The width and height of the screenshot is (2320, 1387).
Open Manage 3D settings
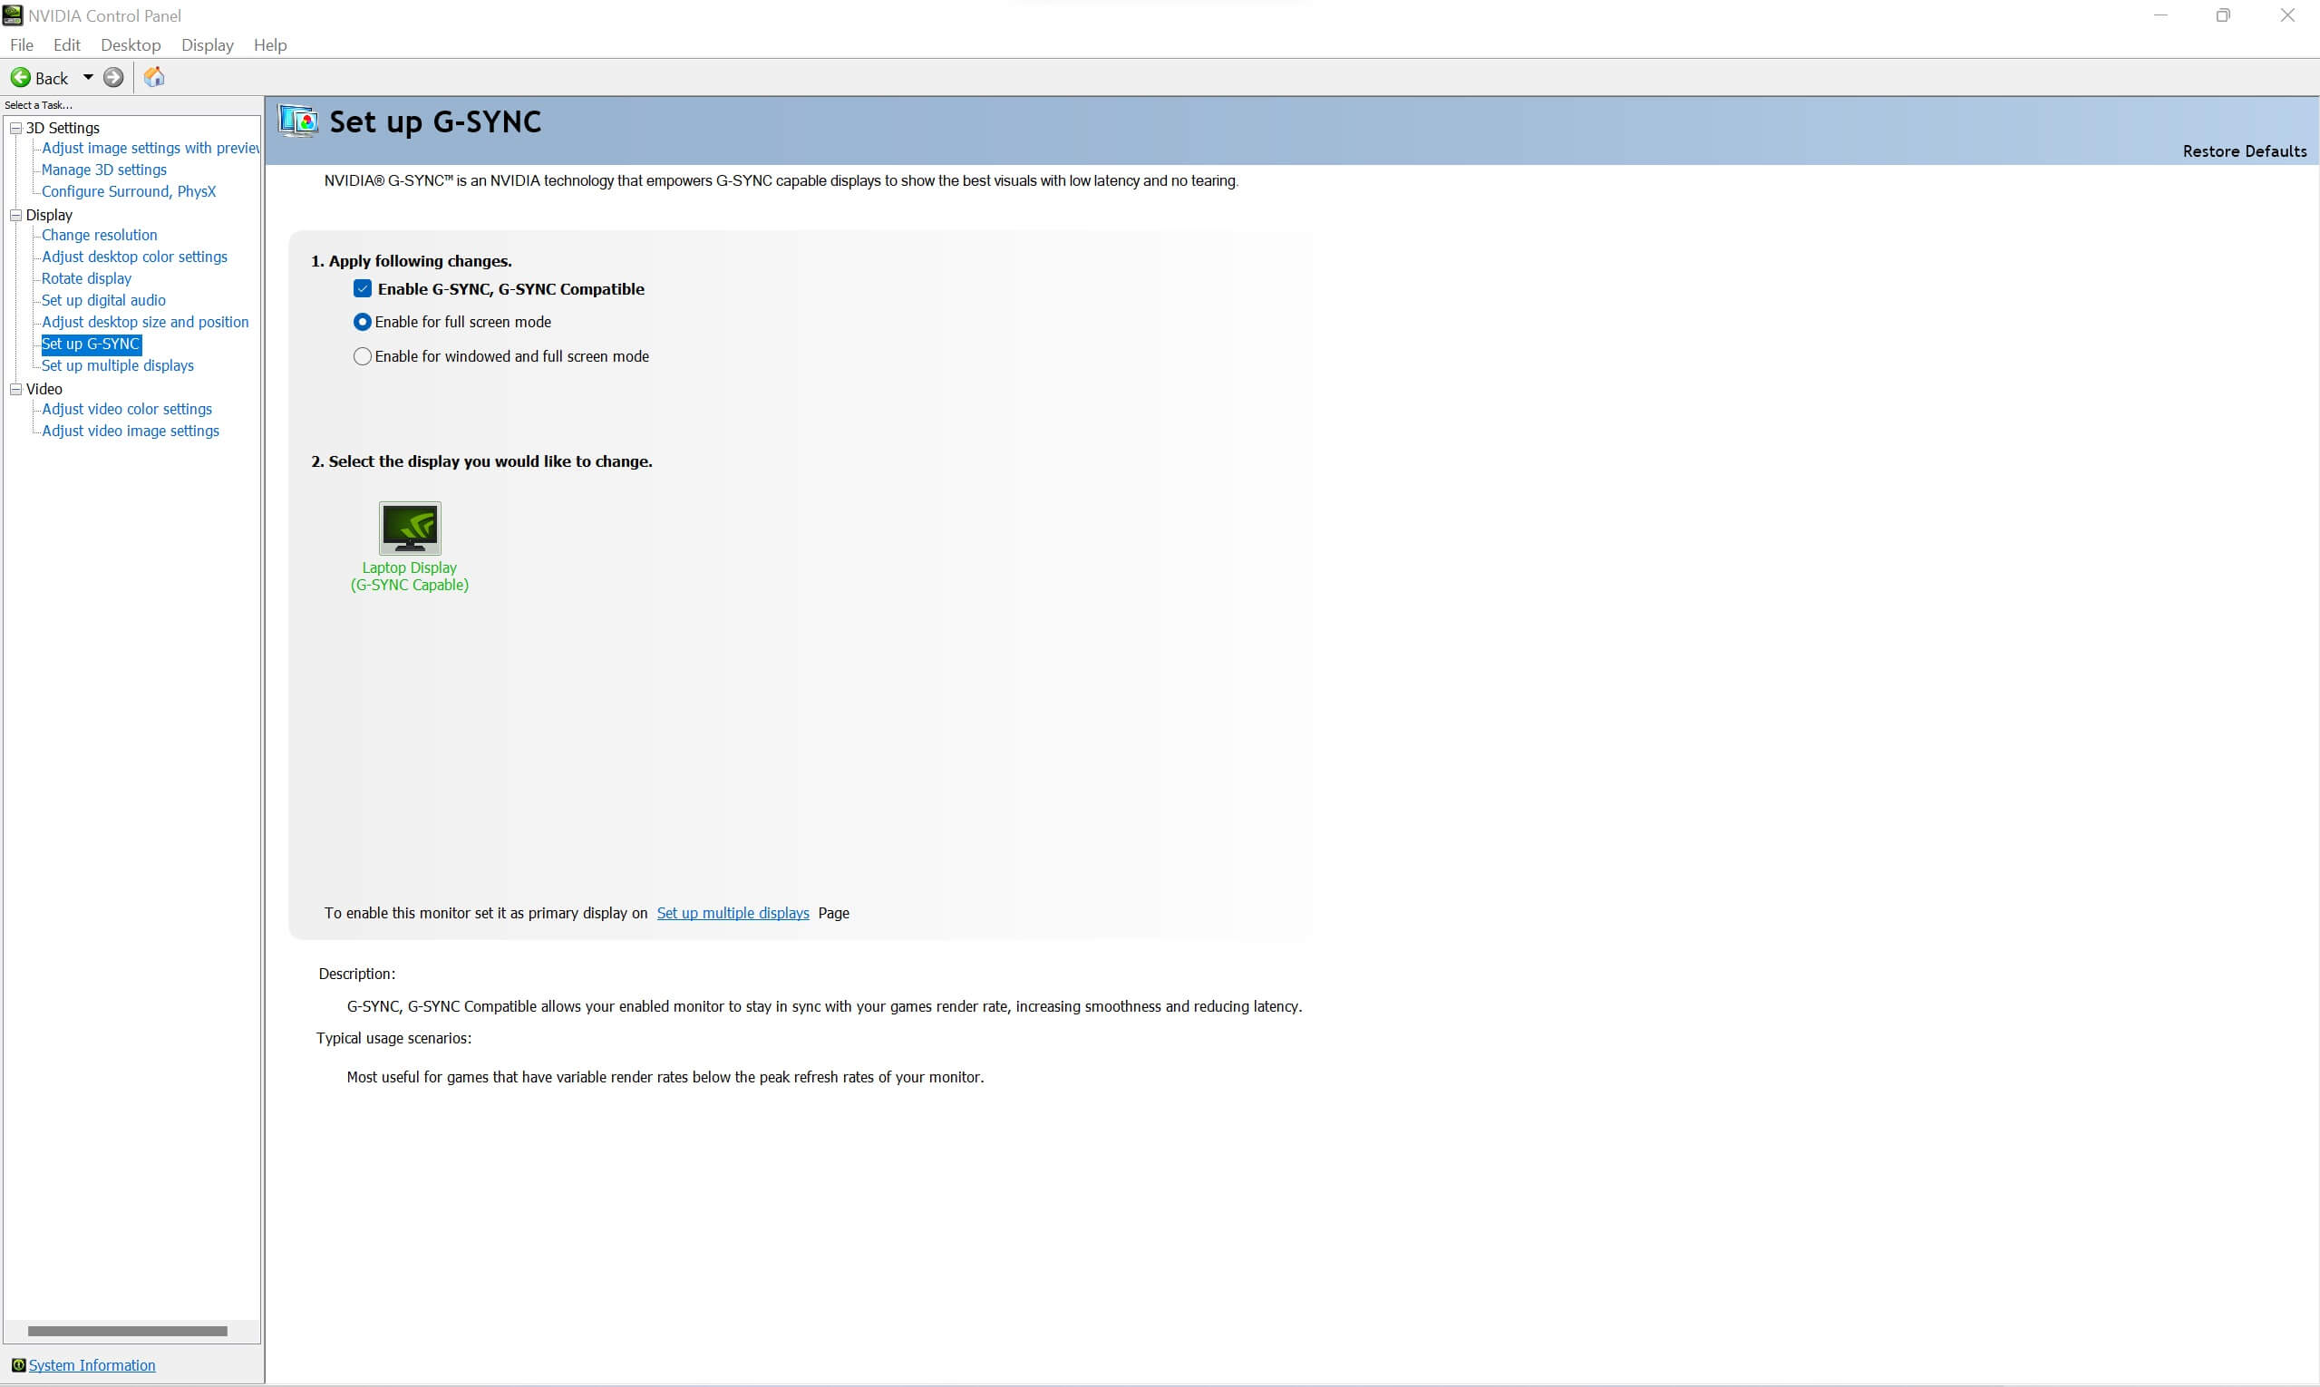103,170
